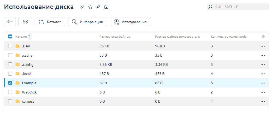
Task: Check the .config row checkbox
Action: pyautogui.click(x=10, y=65)
